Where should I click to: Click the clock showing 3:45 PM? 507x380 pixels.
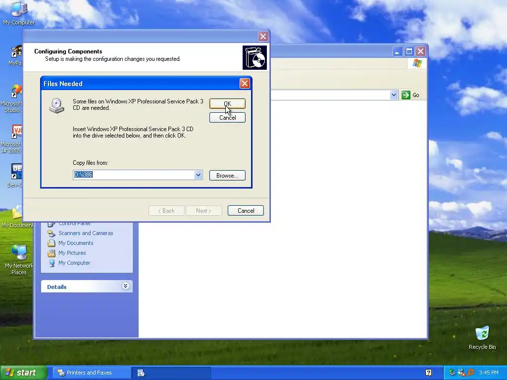tap(489, 373)
